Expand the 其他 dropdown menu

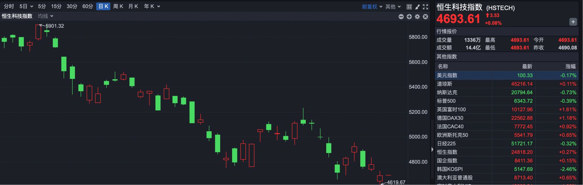click(393, 7)
